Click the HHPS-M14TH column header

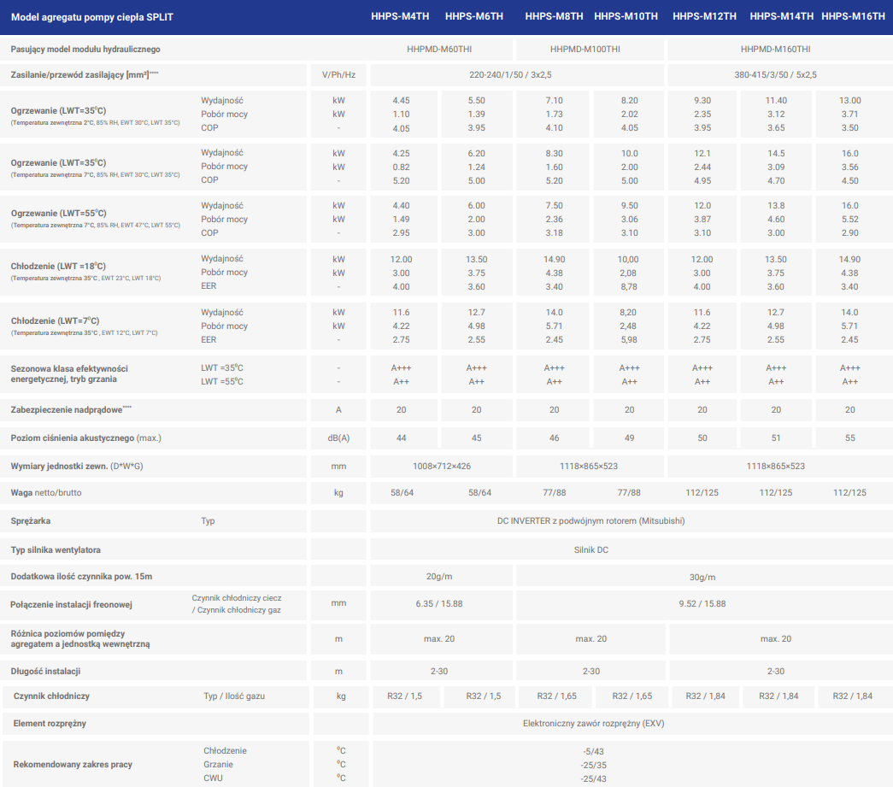pos(781,16)
